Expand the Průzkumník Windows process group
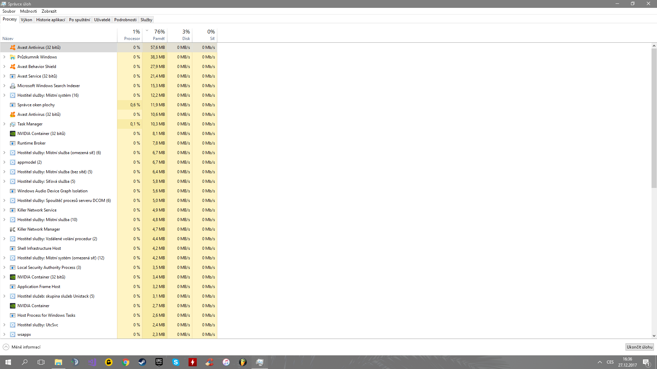The image size is (657, 369). coord(4,57)
